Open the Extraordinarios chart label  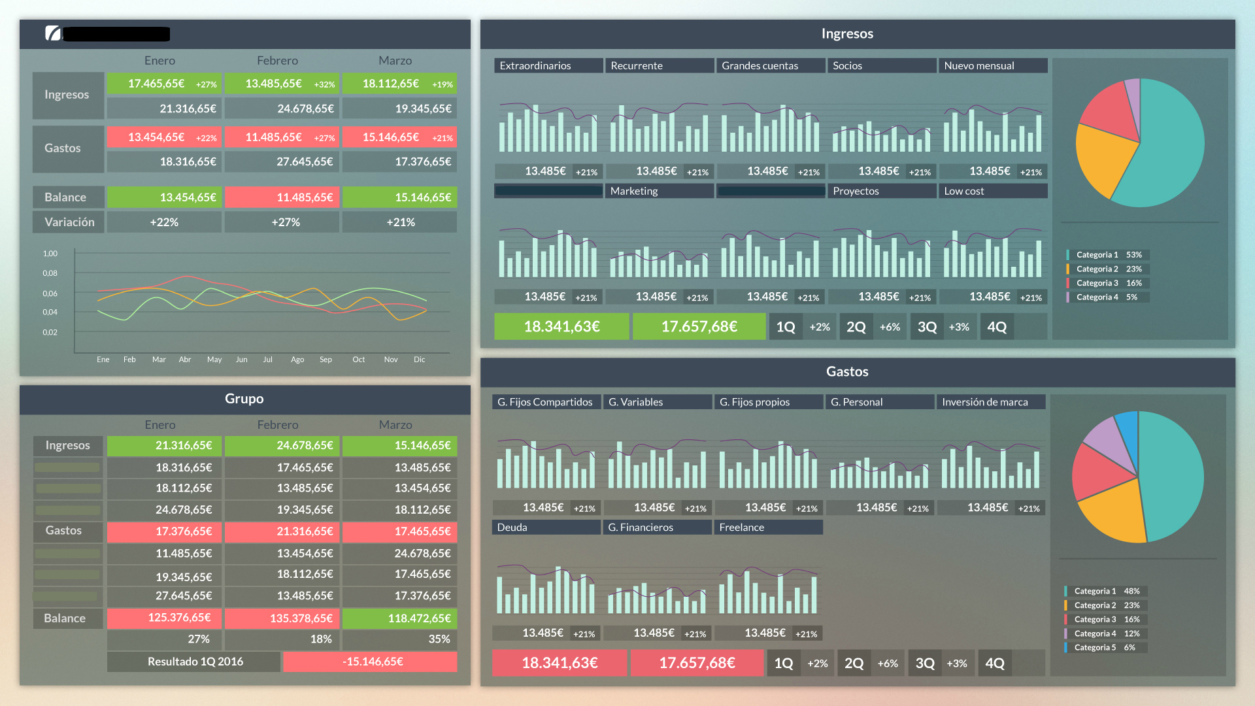tap(548, 65)
